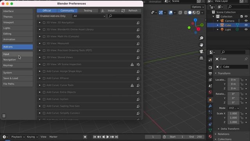Viewport: 250px width, 141px height.
Task: Open the add-on category All dropdown
Action: pyautogui.click(x=89, y=16)
